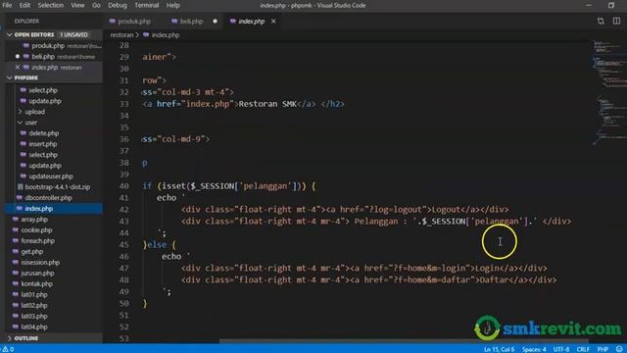Click the 'Restoran SMK' text on line 33
The width and height of the screenshot is (627, 353).
[267, 104]
